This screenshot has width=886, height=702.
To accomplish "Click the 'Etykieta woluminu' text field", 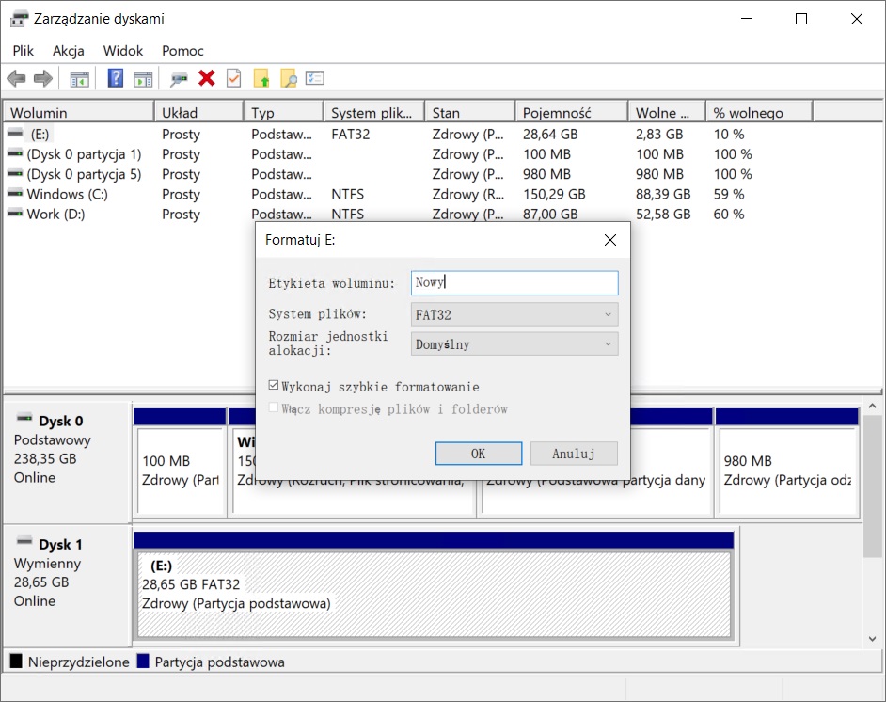I will tap(514, 283).
